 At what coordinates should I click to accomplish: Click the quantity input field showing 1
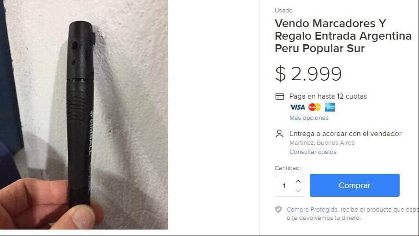[x=284, y=185]
